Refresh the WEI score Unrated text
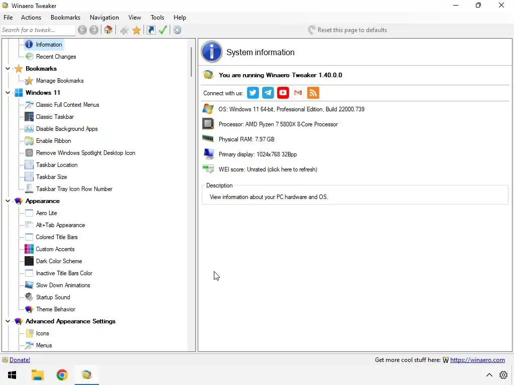The width and height of the screenshot is (514, 385). (268, 169)
